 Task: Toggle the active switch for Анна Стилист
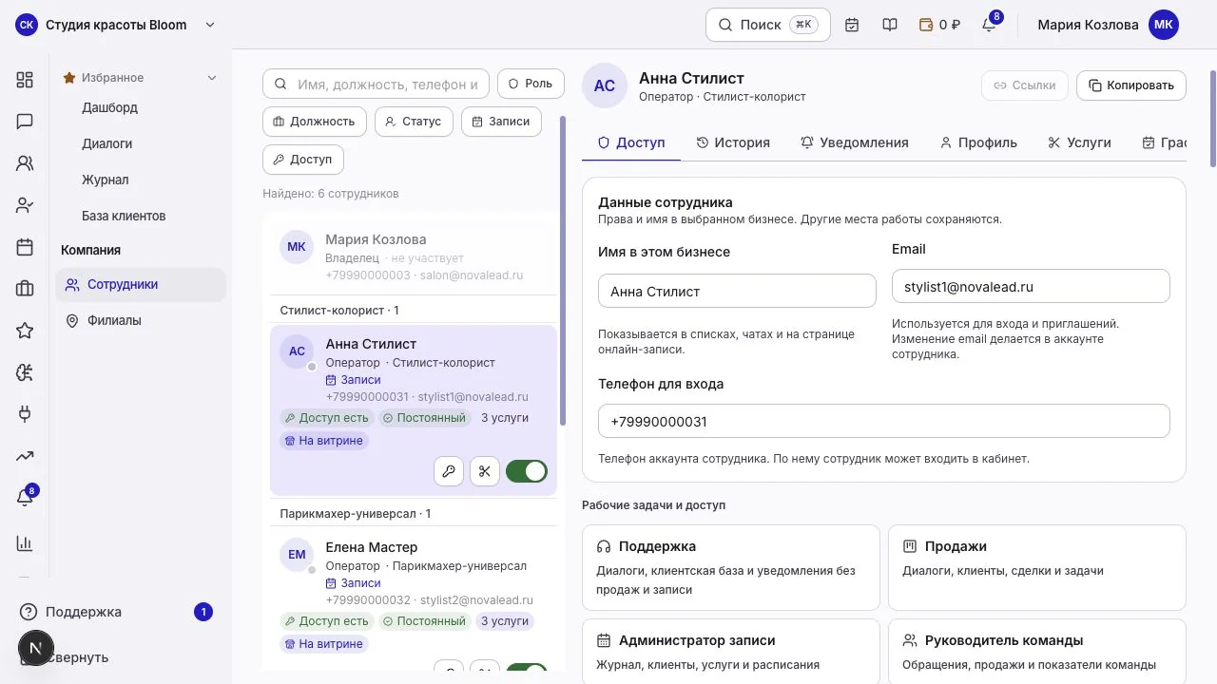(x=527, y=471)
